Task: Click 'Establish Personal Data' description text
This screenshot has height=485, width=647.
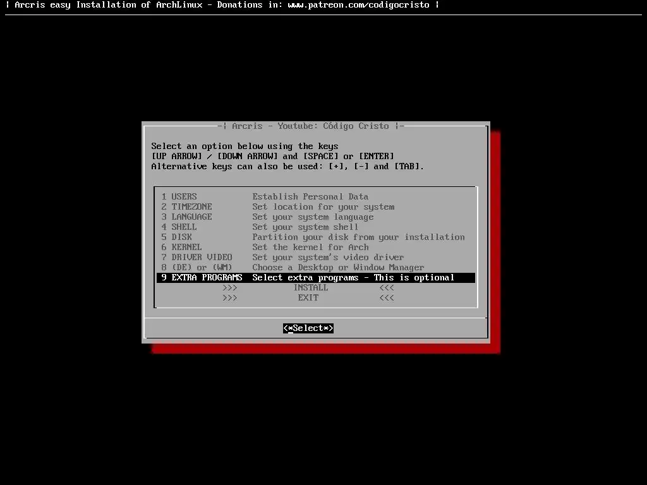Action: 310,197
